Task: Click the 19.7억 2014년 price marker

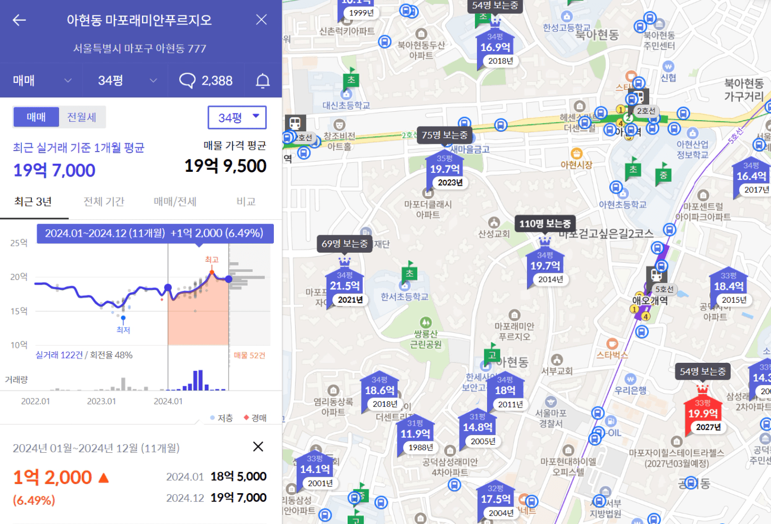Action: [546, 267]
